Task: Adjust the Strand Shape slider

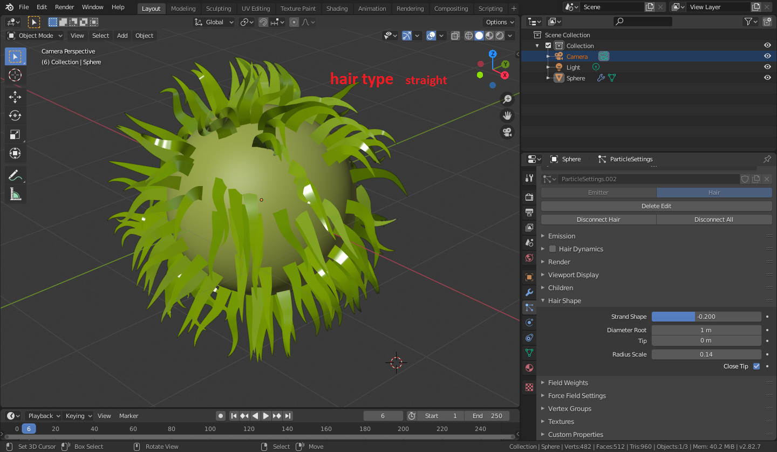Action: pos(706,317)
